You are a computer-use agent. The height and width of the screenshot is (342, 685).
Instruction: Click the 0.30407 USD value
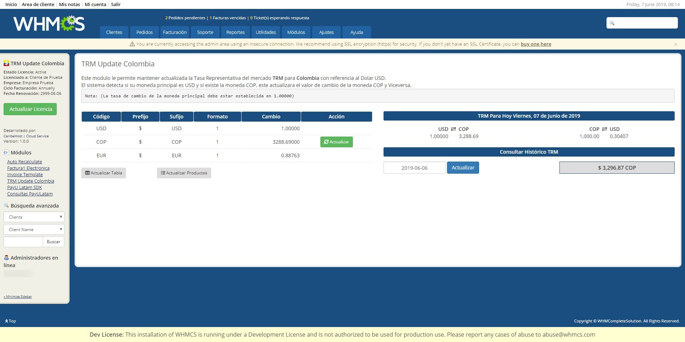(619, 136)
